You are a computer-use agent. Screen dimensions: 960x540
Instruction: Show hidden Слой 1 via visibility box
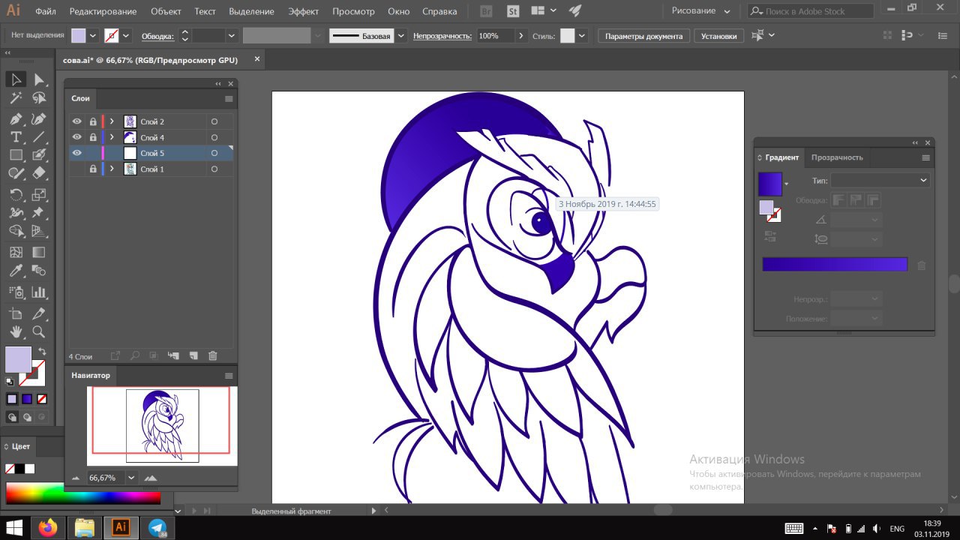76,169
